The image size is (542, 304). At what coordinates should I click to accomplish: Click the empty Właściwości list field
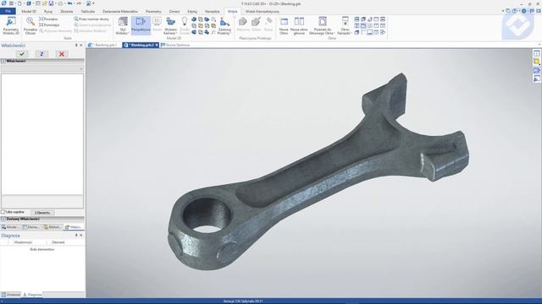(x=42, y=133)
